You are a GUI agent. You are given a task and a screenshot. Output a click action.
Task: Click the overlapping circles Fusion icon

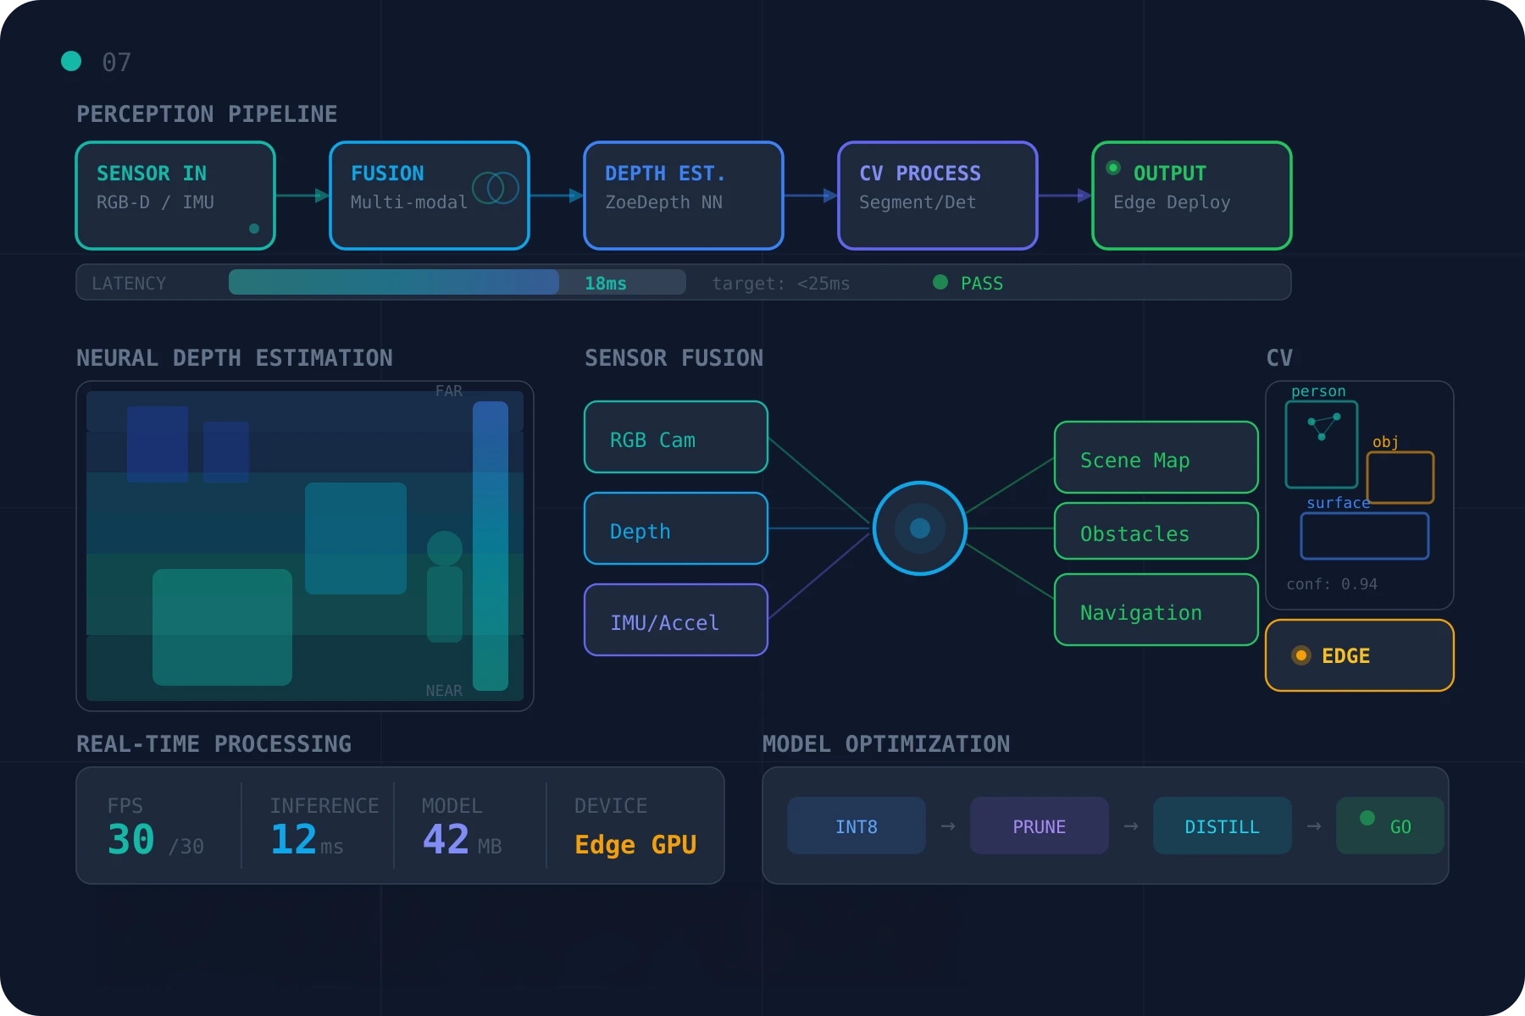[x=496, y=188]
